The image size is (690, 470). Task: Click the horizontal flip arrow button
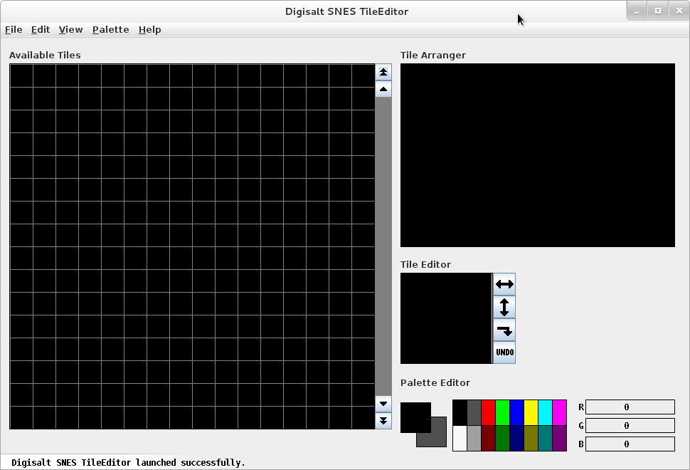point(504,284)
